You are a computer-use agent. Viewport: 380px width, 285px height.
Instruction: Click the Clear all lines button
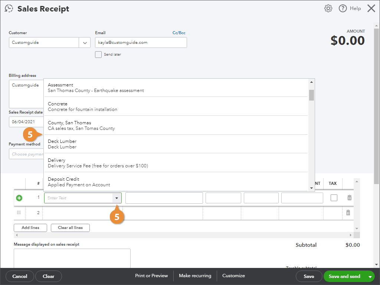pyautogui.click(x=70, y=227)
